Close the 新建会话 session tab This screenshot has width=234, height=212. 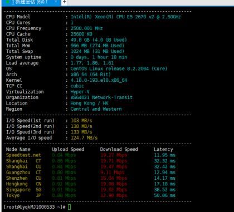[x=56, y=2]
